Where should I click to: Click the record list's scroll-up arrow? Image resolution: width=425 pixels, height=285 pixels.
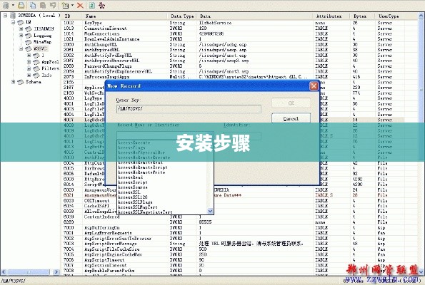(421, 16)
